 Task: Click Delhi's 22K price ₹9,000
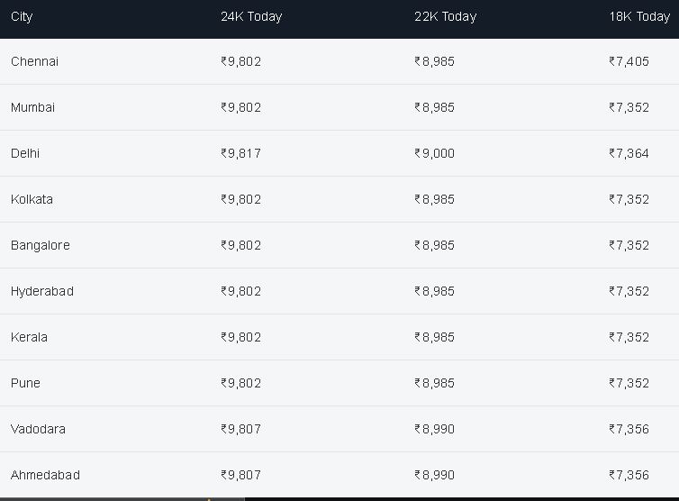(x=434, y=153)
